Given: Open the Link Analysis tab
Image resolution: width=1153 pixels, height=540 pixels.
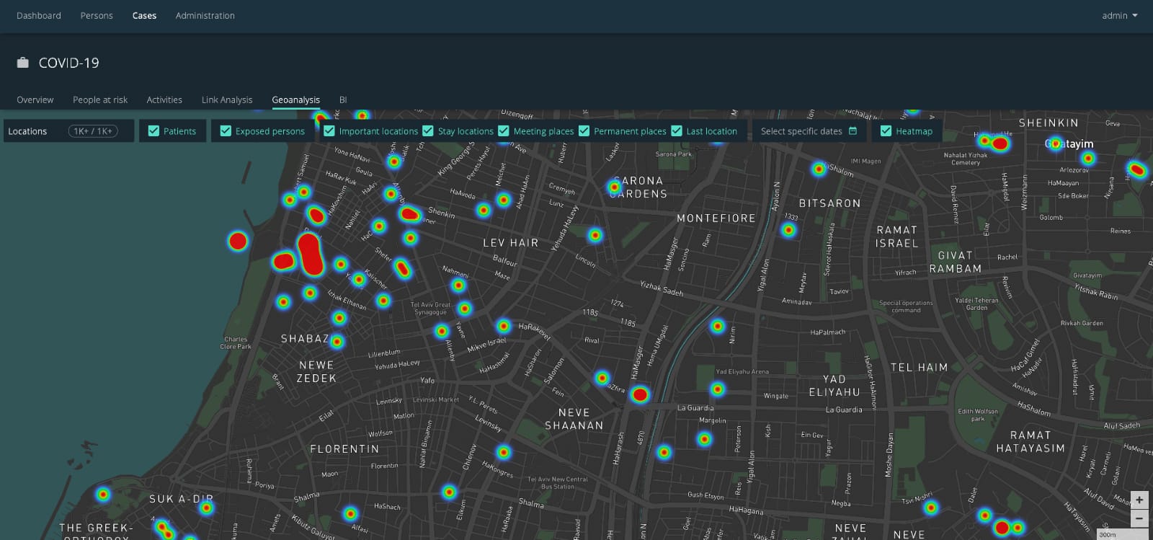Looking at the screenshot, I should click(x=227, y=99).
